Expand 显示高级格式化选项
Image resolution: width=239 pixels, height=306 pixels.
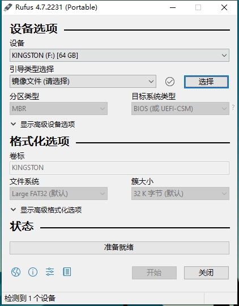coord(46,210)
